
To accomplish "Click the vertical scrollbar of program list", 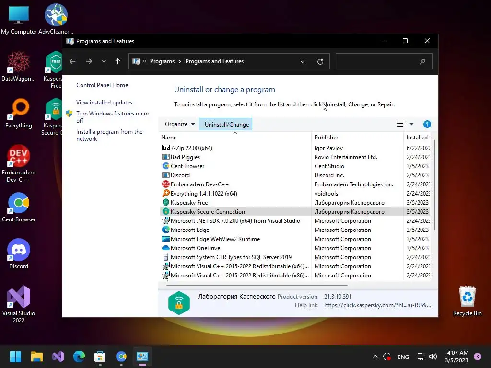I will 434,186.
